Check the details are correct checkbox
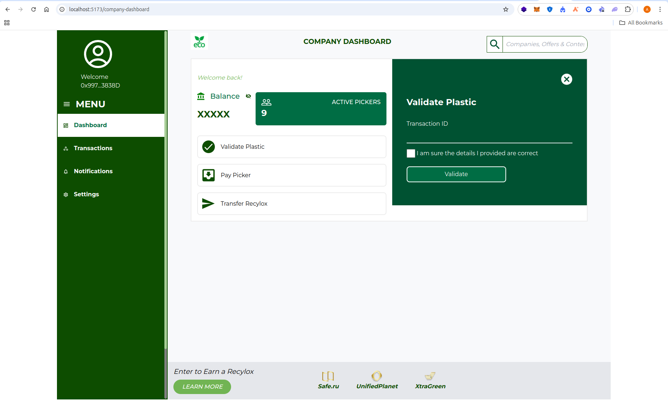 coord(411,153)
